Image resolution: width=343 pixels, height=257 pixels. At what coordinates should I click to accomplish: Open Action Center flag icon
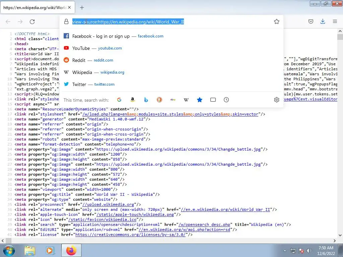coord(301,251)
